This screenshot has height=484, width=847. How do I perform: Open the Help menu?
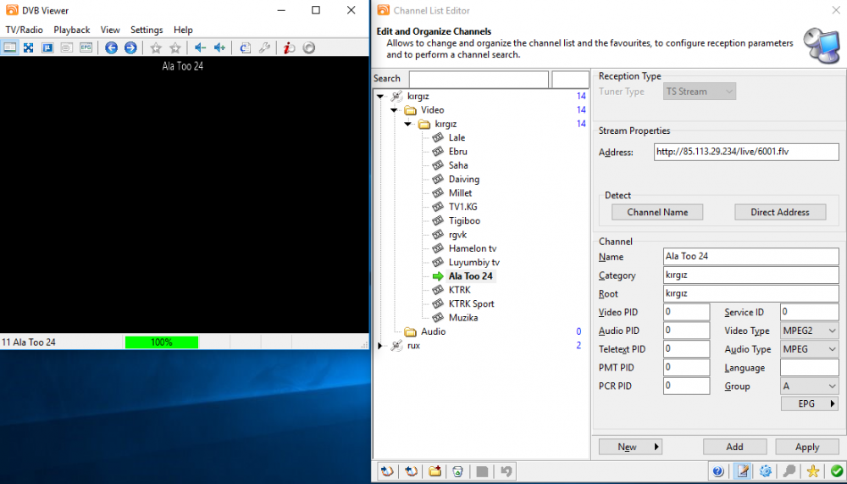click(x=183, y=30)
